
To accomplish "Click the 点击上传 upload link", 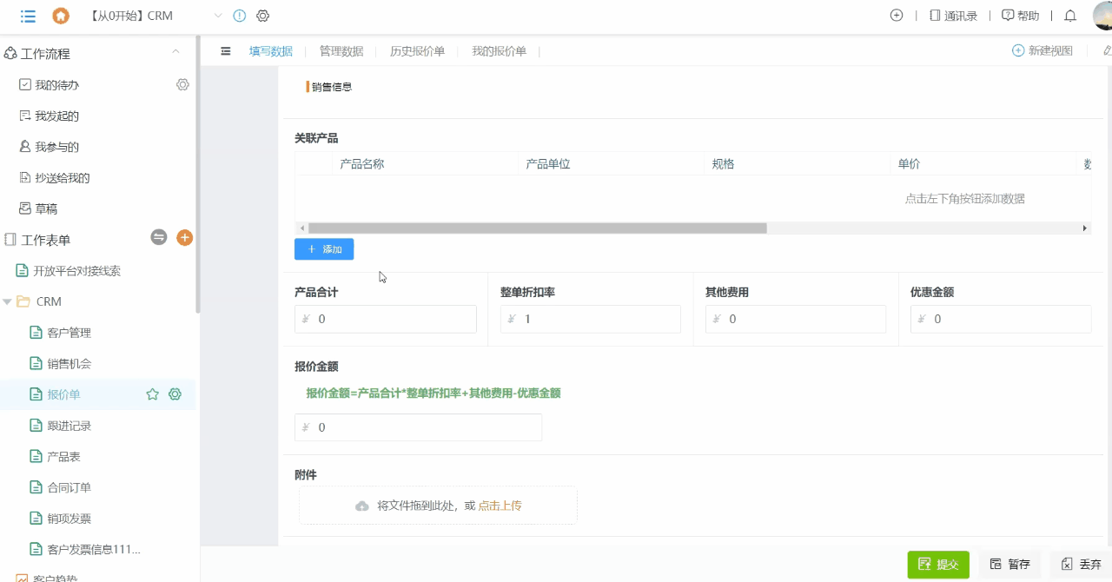I will pyautogui.click(x=499, y=505).
